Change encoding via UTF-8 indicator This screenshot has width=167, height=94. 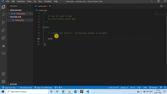pyautogui.click(x=133, y=87)
